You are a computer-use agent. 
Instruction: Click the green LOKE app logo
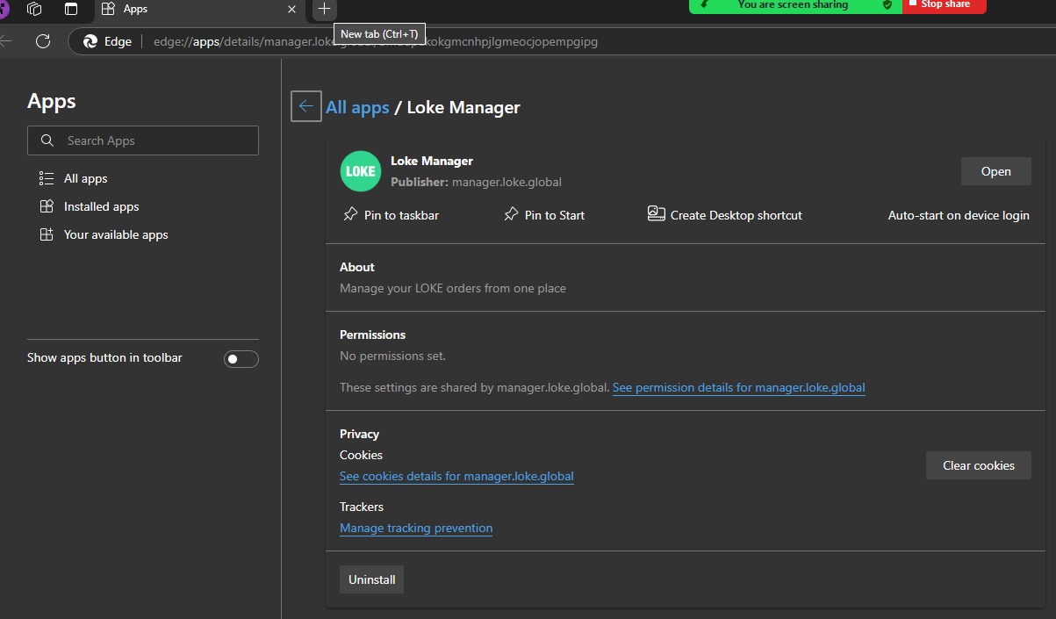[361, 171]
